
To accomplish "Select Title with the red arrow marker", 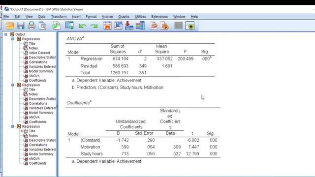I will click(32, 131).
